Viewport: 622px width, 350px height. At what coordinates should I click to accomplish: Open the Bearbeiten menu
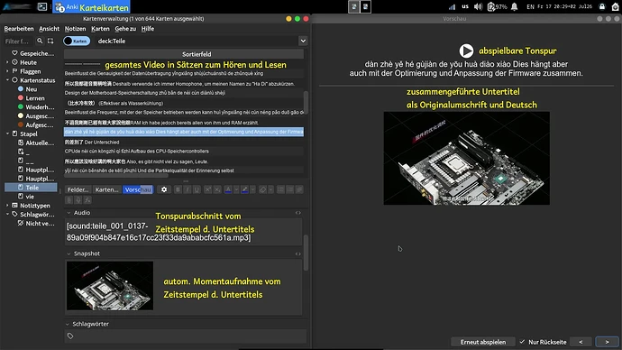[19, 29]
